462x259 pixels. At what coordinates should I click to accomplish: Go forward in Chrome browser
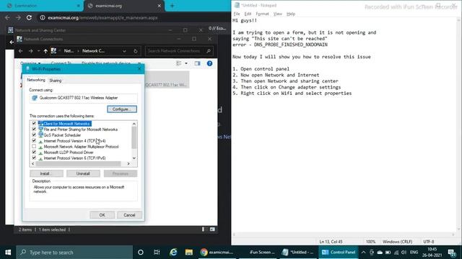[18, 17]
